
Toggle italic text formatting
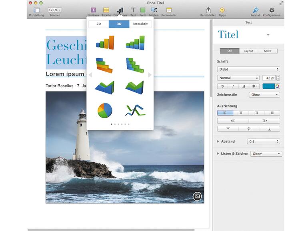tap(233, 86)
